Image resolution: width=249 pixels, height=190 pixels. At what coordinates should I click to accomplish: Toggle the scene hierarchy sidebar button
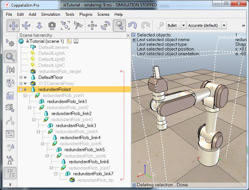10,173
